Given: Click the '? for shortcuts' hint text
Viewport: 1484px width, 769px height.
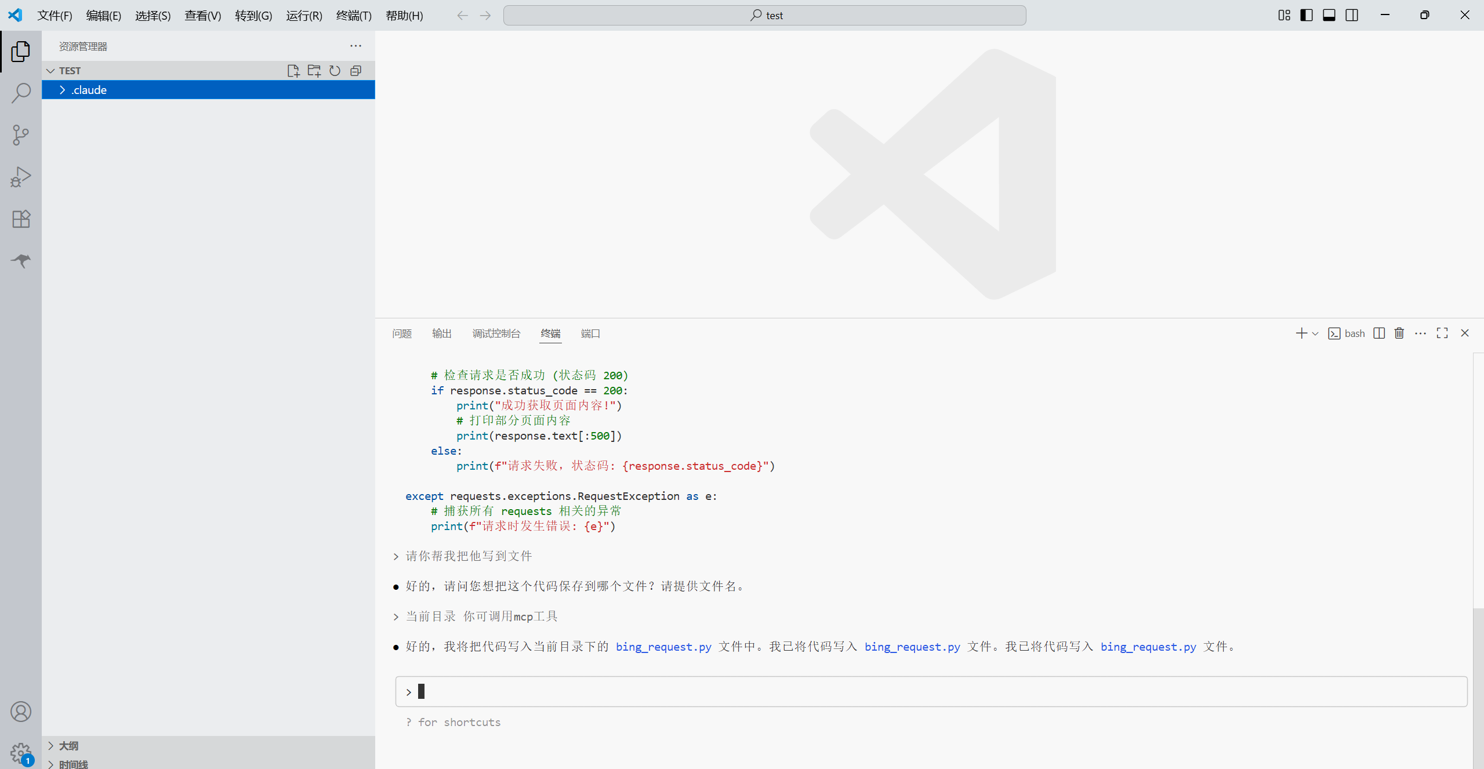Looking at the screenshot, I should pyautogui.click(x=453, y=722).
